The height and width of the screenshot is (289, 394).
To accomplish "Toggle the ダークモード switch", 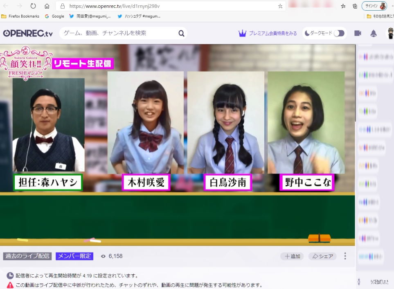I will click(339, 33).
